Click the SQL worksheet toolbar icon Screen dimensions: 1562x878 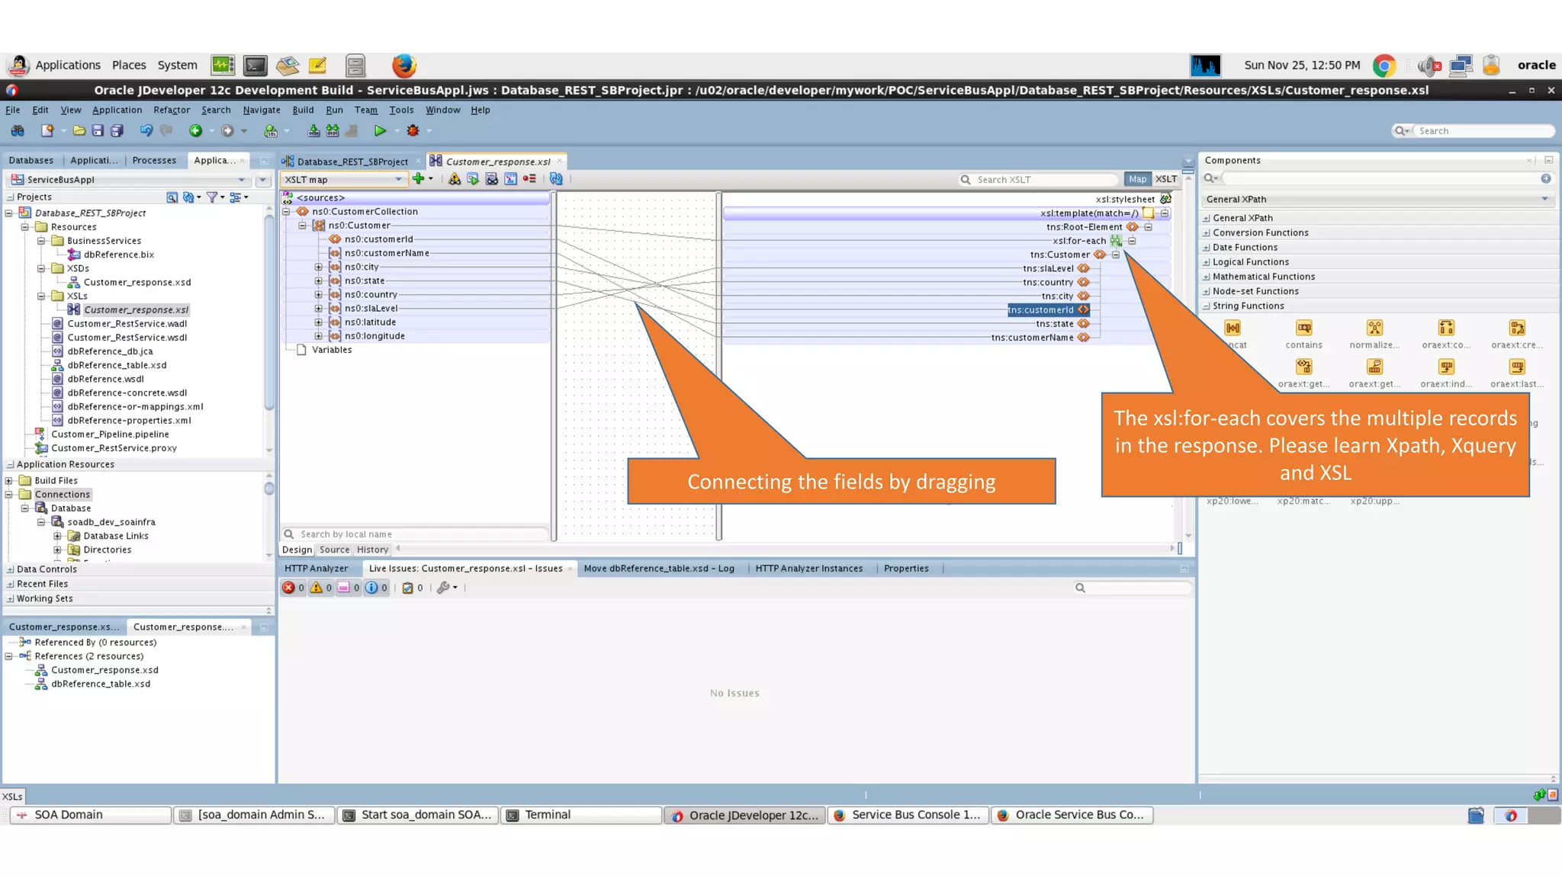[270, 131]
